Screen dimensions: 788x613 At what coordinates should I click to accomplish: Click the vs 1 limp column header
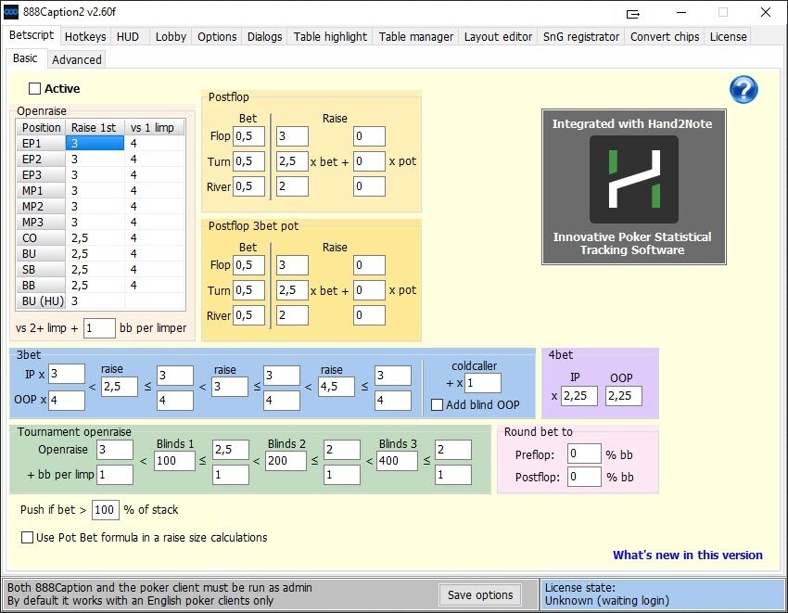(x=155, y=128)
